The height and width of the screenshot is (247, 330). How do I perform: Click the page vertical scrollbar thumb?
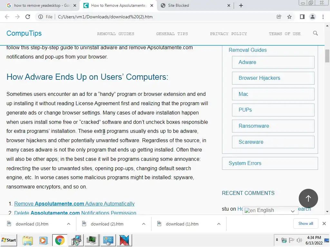(x=327, y=56)
